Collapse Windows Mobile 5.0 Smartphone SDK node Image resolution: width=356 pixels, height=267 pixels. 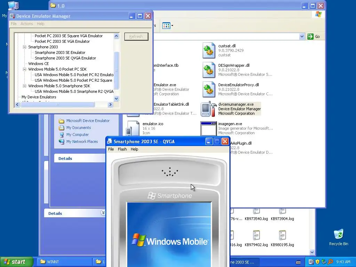coord(25,86)
